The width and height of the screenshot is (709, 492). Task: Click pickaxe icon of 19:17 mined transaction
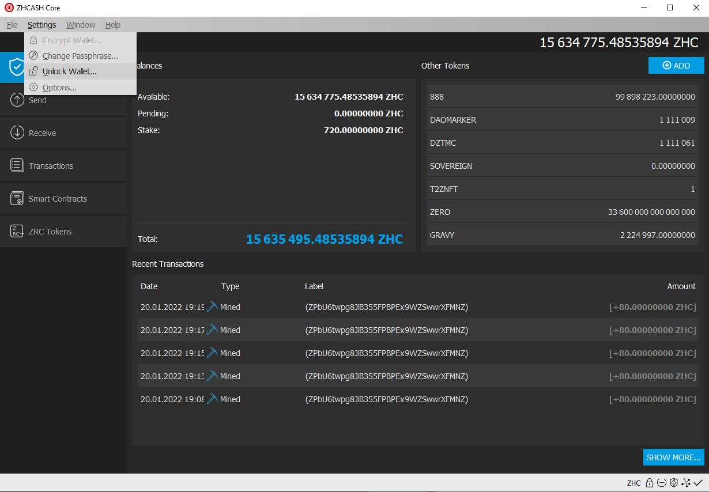[x=212, y=330]
